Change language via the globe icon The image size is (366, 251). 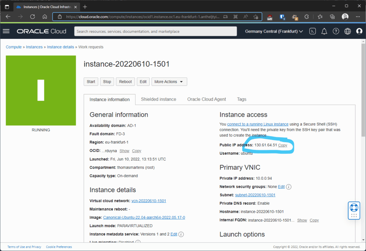tap(347, 31)
